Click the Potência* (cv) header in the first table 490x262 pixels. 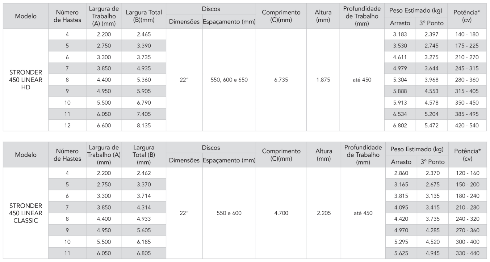point(466,17)
